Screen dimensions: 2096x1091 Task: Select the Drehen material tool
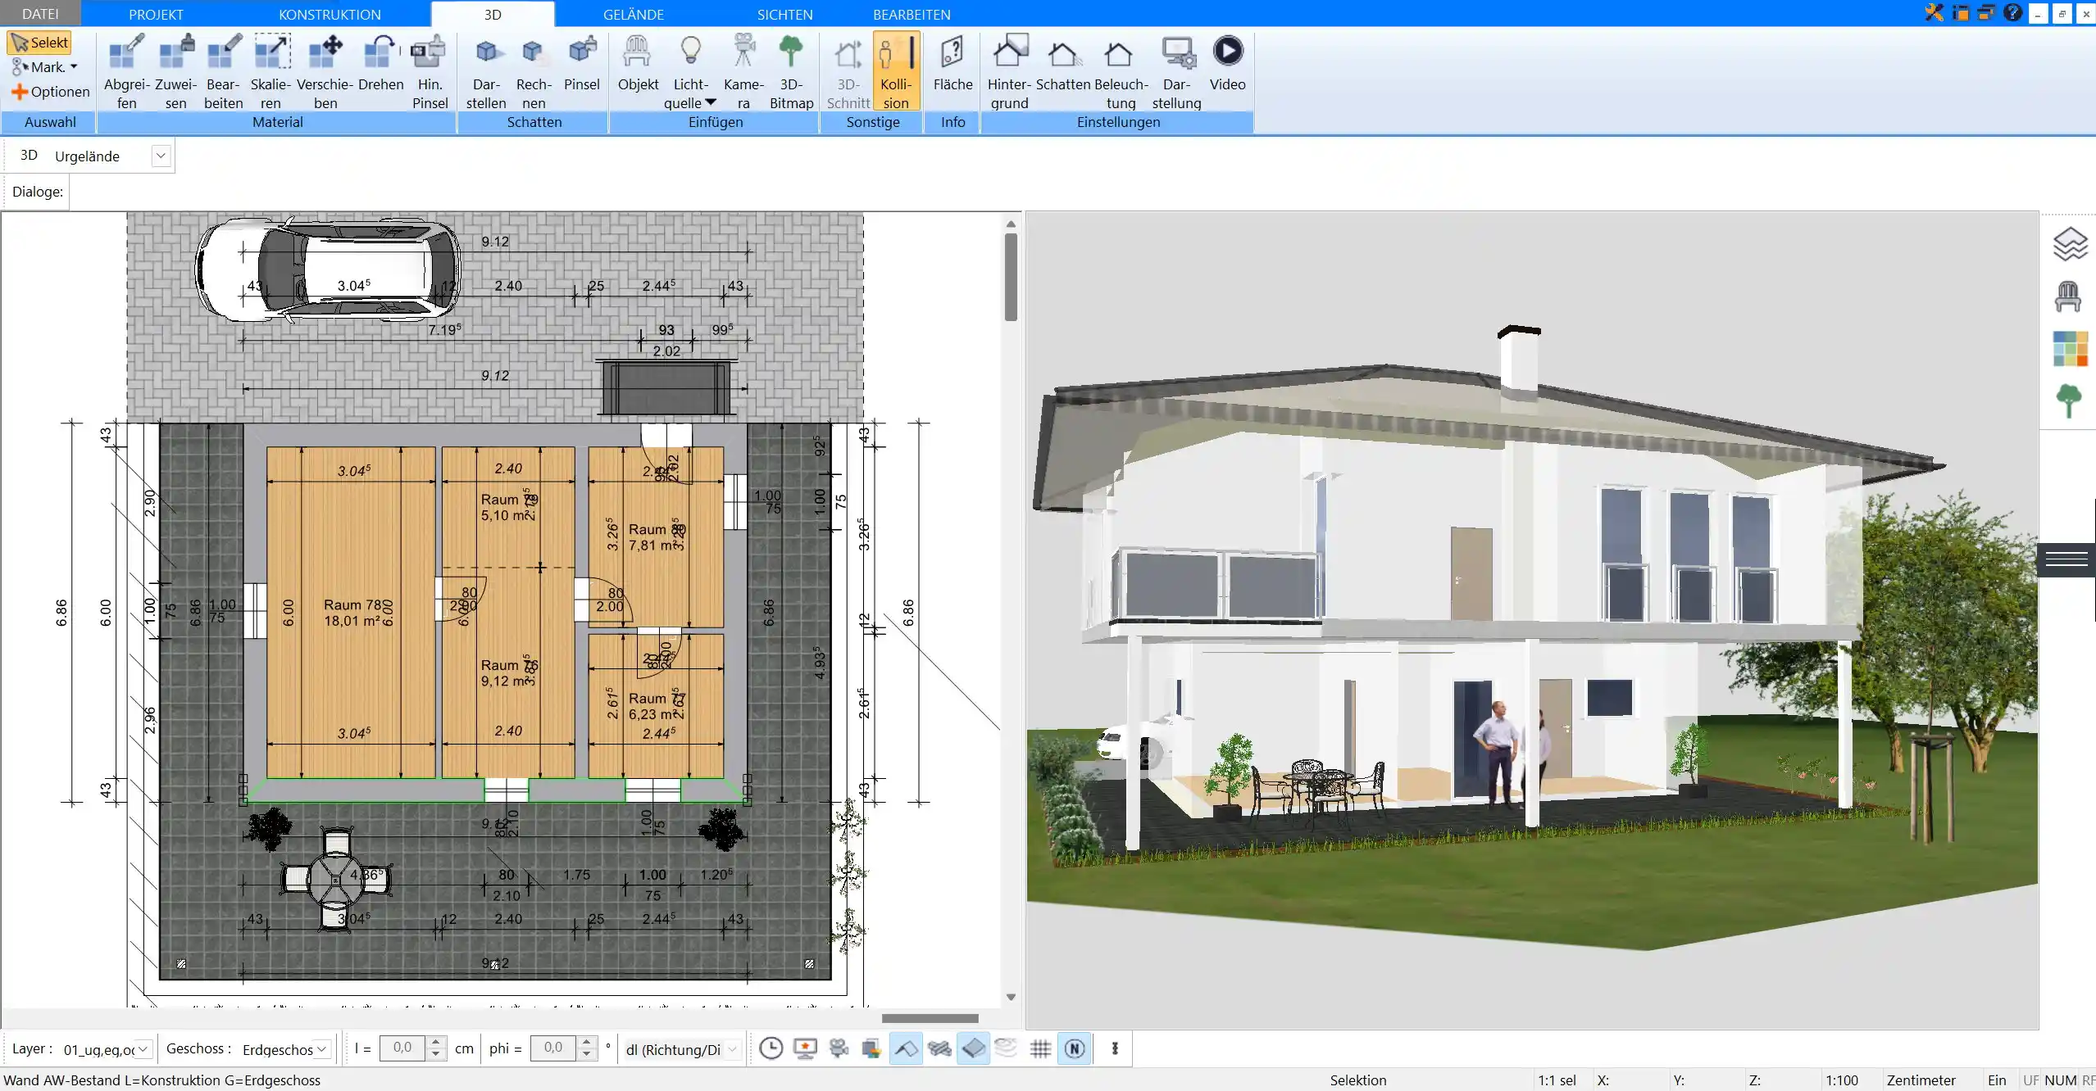380,64
